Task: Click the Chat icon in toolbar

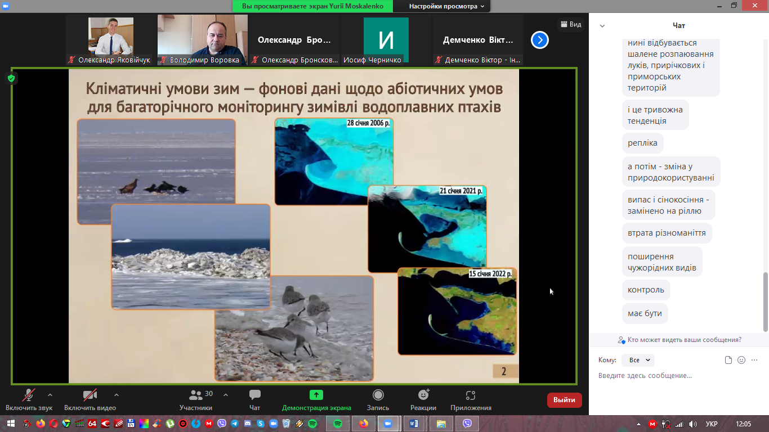Action: click(x=254, y=395)
